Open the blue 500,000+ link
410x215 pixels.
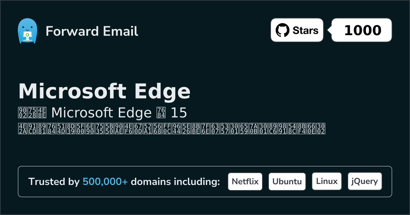(105, 182)
